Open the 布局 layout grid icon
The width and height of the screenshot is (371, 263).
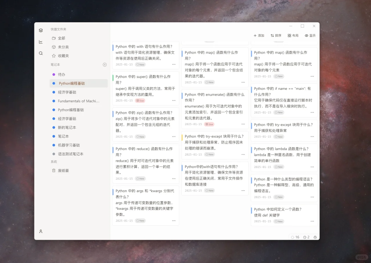[x=293, y=35]
